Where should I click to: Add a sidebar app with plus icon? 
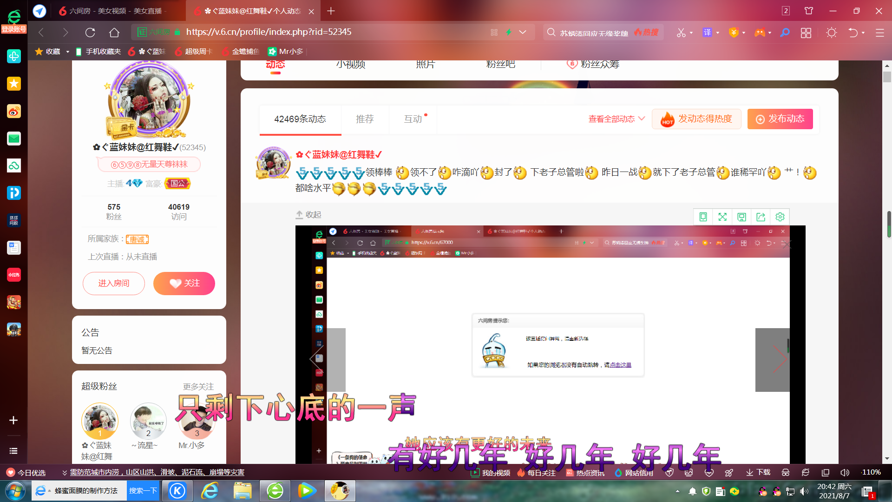[13, 420]
